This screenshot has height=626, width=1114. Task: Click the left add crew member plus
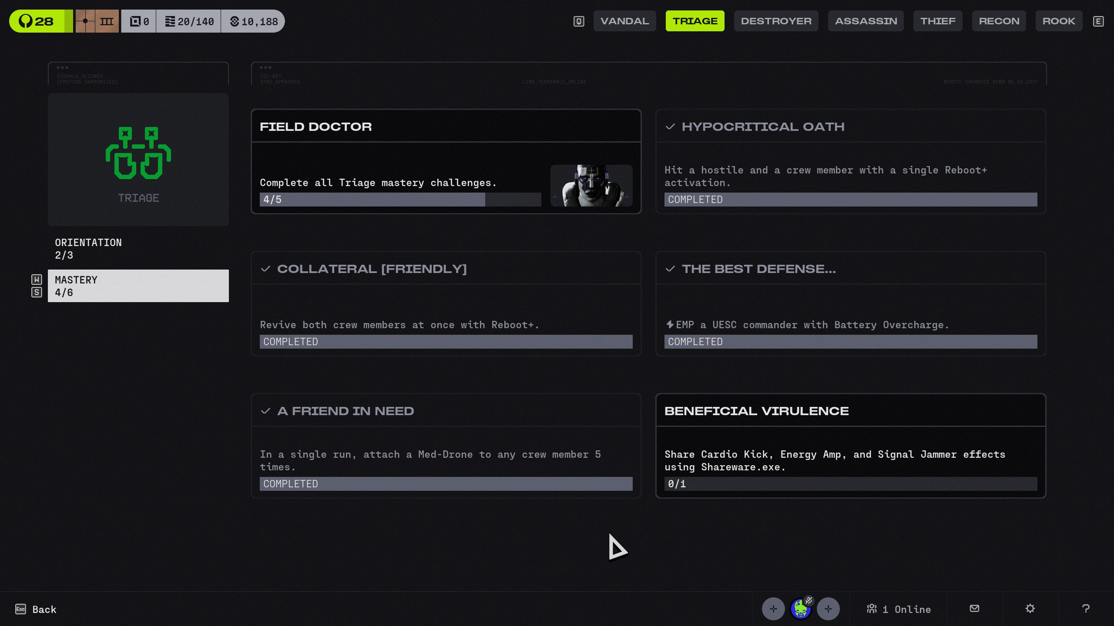tap(773, 609)
